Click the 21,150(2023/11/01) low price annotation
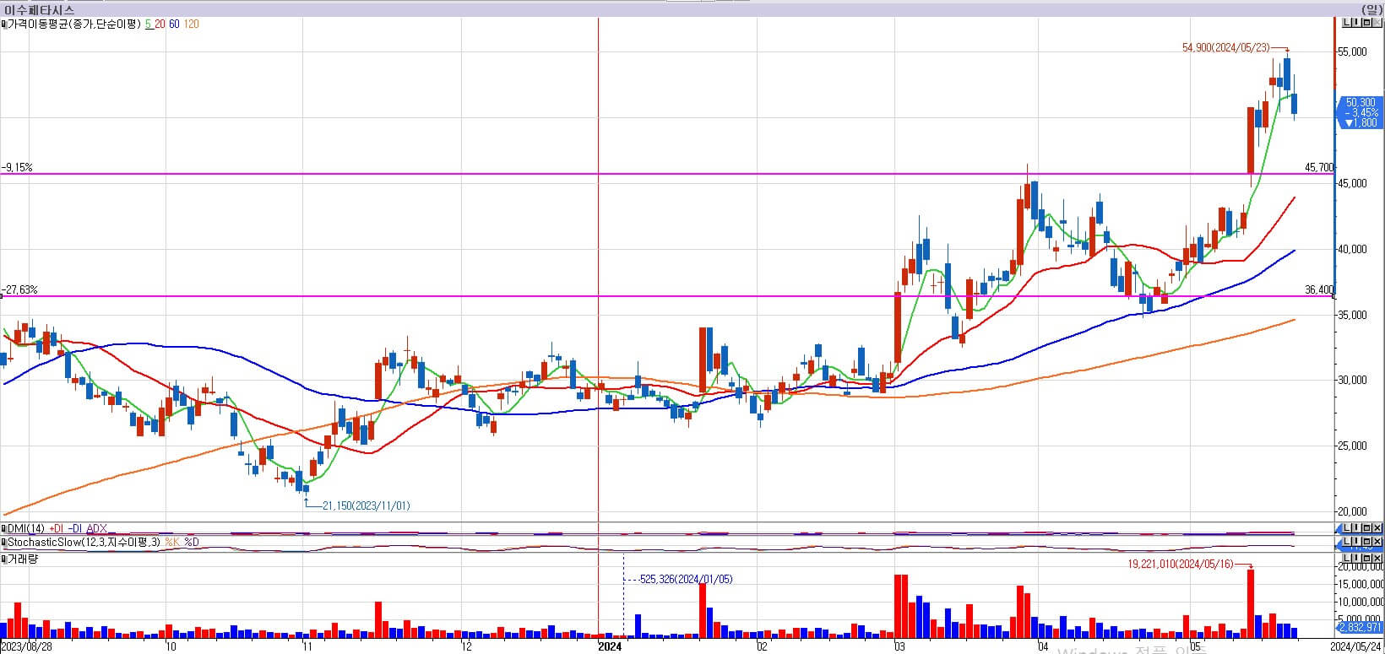The height and width of the screenshot is (654, 1385). point(367,505)
